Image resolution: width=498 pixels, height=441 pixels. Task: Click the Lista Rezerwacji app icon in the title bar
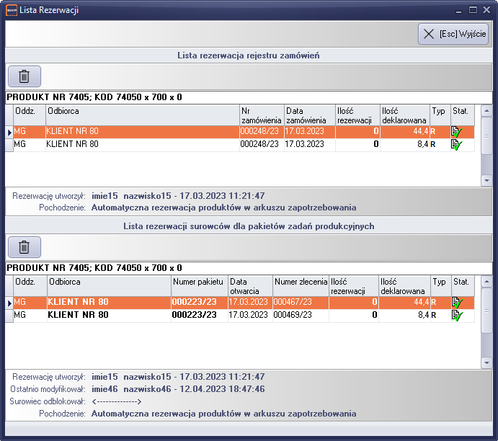[x=11, y=11]
